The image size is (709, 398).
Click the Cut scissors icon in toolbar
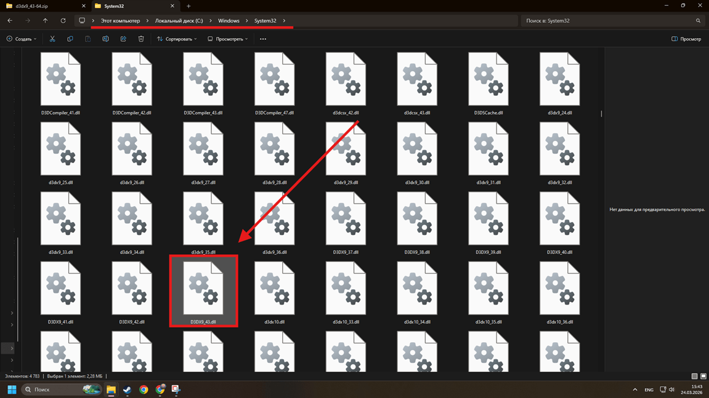click(52, 39)
